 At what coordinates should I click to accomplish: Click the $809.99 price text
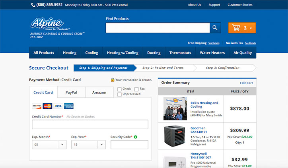tap(239, 130)
